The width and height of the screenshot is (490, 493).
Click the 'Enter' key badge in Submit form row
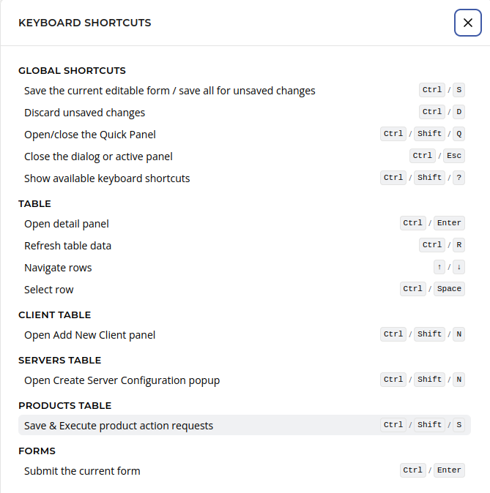449,470
